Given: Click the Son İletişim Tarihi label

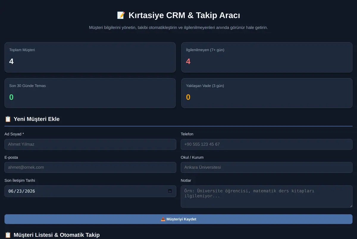Looking at the screenshot, I should tap(20, 181).
